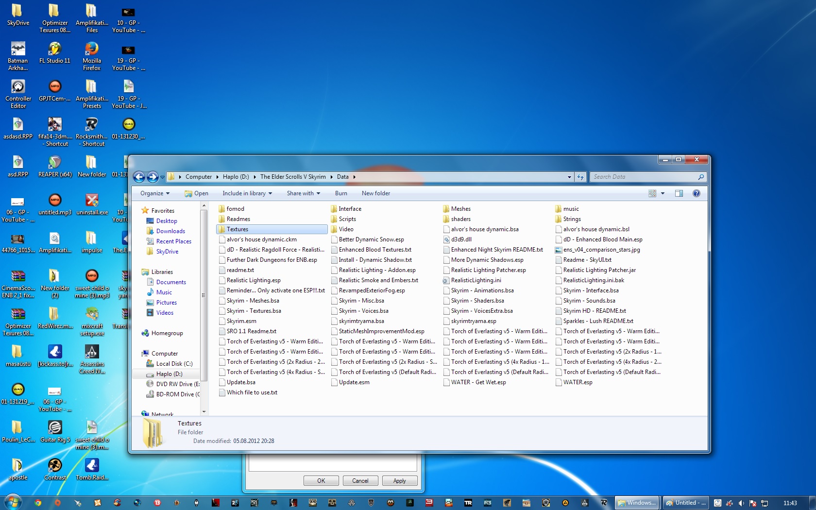Viewport: 816px width, 510px height.
Task: Open REAPER (x64) desktop shortcut
Action: 55,166
